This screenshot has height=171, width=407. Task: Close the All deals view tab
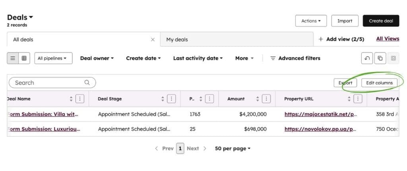click(153, 39)
